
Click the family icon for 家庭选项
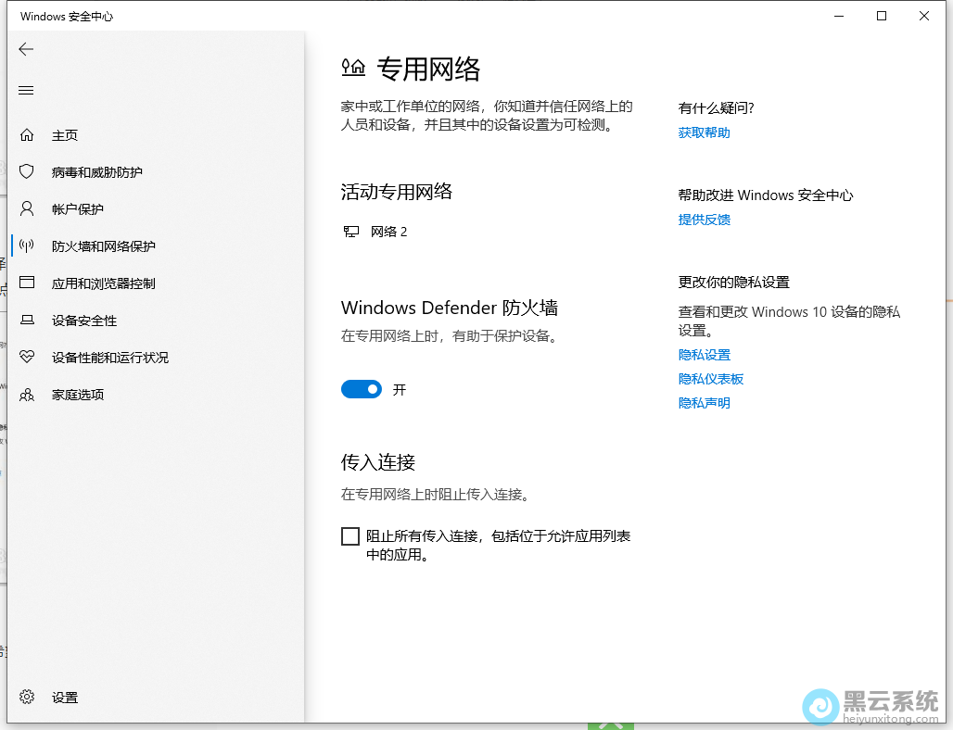point(27,395)
